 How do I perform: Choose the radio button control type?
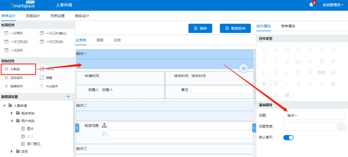point(322,50)
